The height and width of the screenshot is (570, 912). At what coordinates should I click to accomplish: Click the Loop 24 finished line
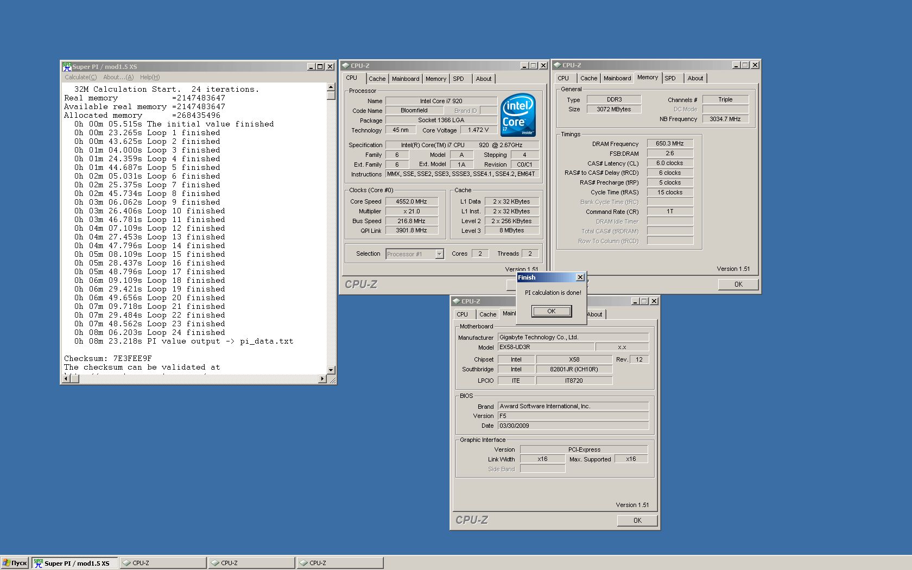click(149, 333)
